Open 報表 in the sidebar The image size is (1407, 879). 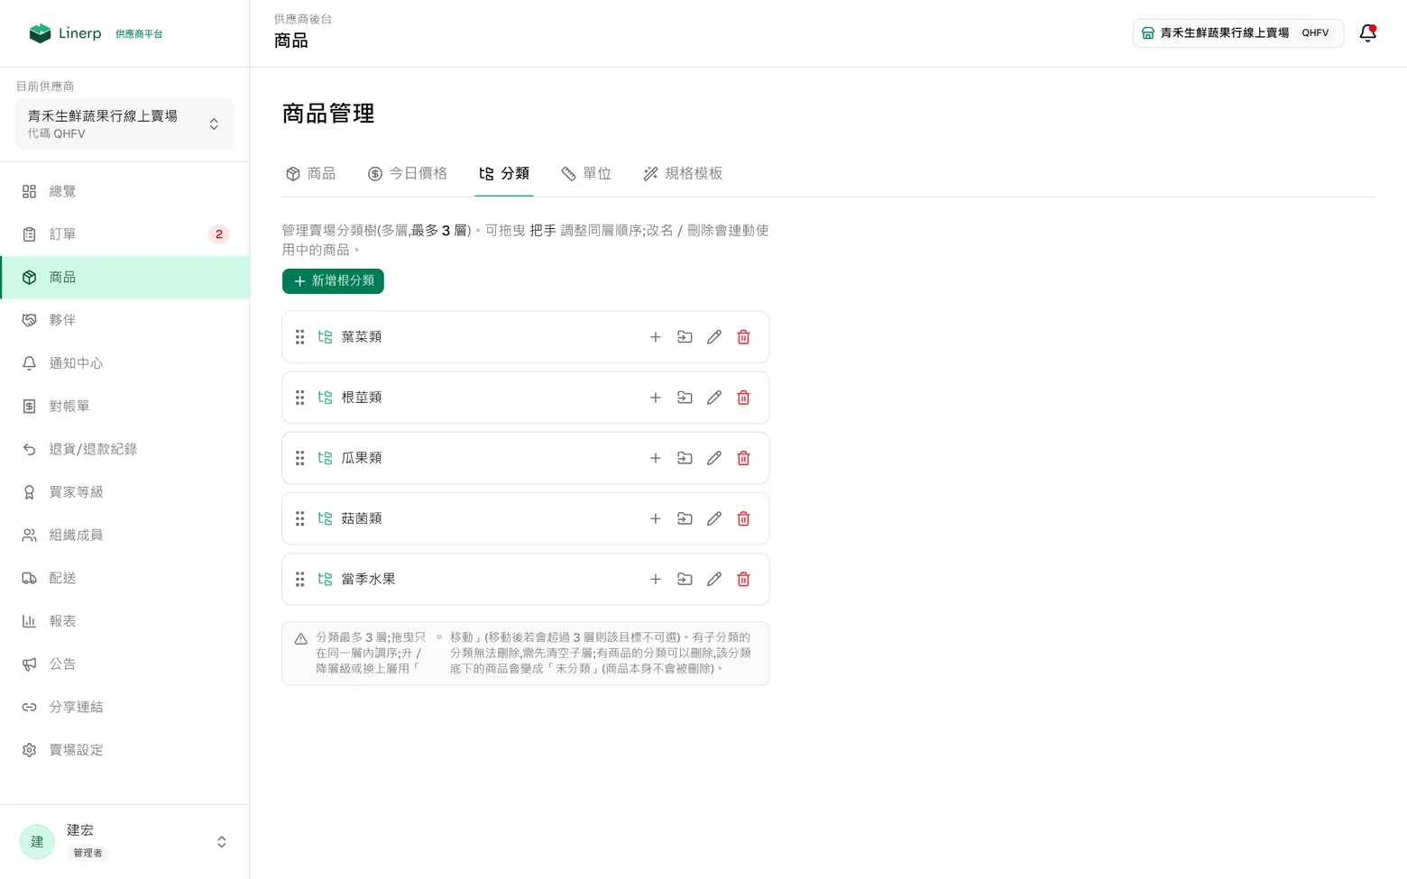point(124,621)
